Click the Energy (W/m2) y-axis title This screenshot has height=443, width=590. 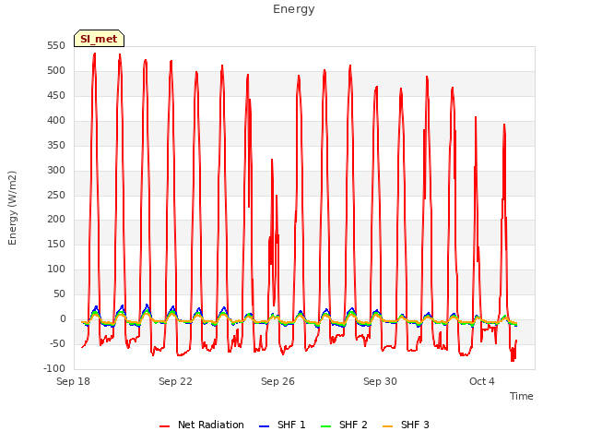pos(12,208)
